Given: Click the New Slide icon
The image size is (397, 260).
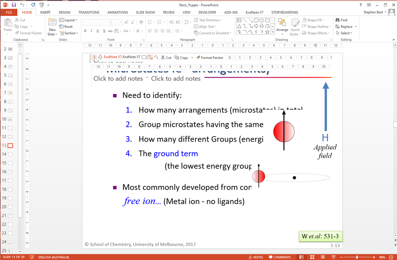Looking at the screenshot, I should pyautogui.click(x=52, y=22).
